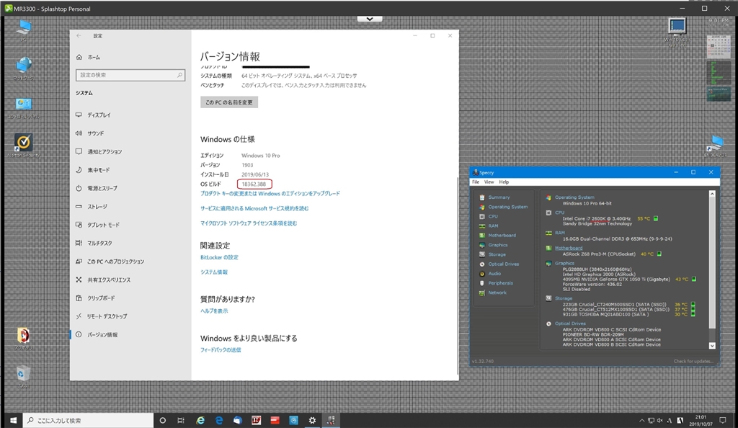This screenshot has width=738, height=428.
Task: Click the Storage heading in Speccy's main panel
Action: coord(564,298)
